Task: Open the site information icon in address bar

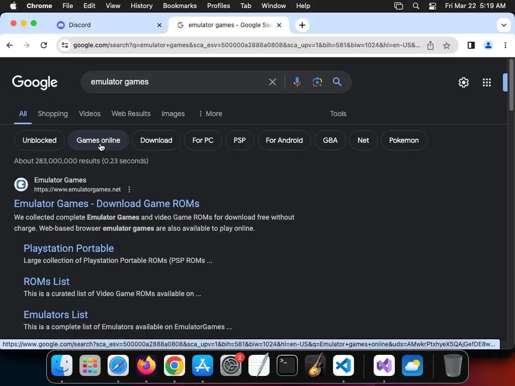Action: pos(65,45)
